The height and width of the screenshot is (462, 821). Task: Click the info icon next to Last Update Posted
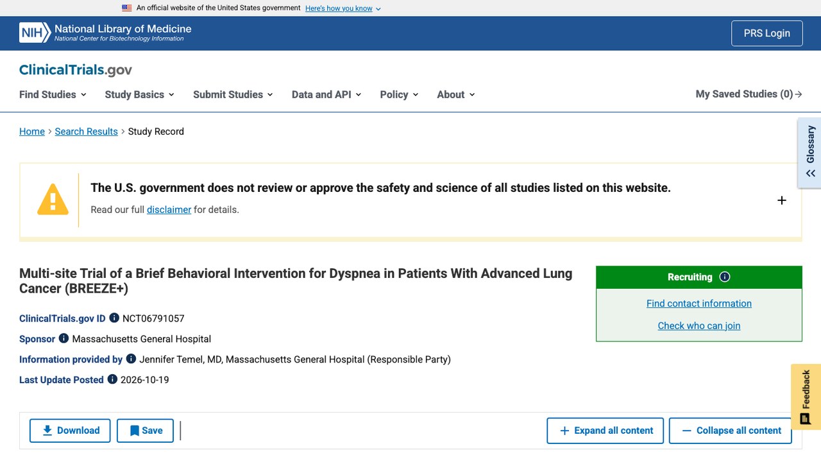(112, 379)
